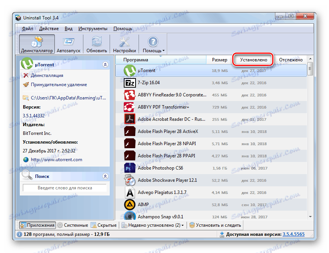This screenshot has height=253, width=329.
Task: Select the ABBYY FineReader icon
Action: 129,95
